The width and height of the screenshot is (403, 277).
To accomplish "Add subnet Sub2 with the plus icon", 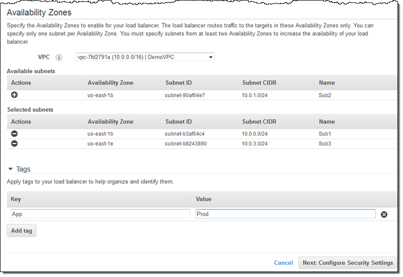I will (14, 95).
